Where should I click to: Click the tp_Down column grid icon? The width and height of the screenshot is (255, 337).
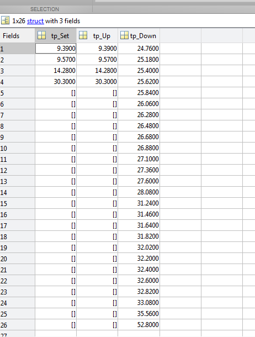[x=124, y=35]
